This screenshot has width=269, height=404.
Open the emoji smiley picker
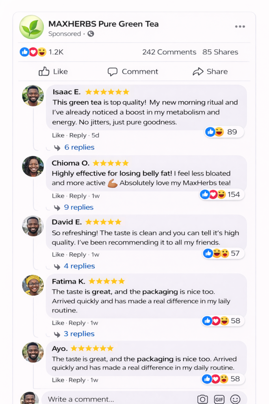[x=235, y=399]
